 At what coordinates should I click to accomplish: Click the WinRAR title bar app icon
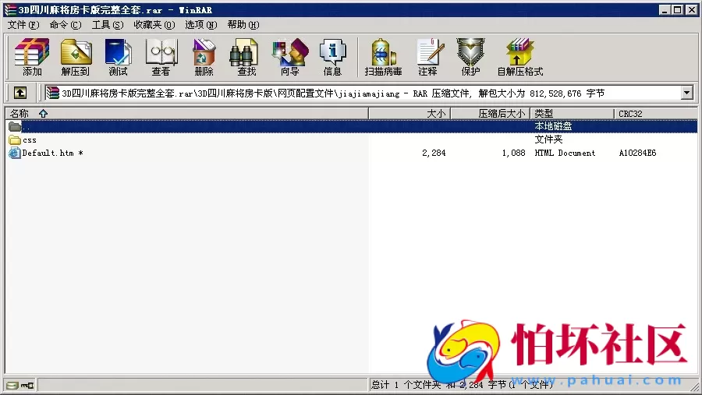10,9
